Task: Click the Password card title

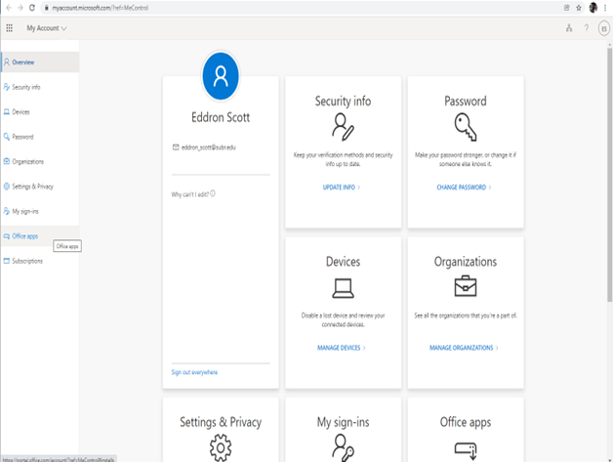Action: [466, 101]
